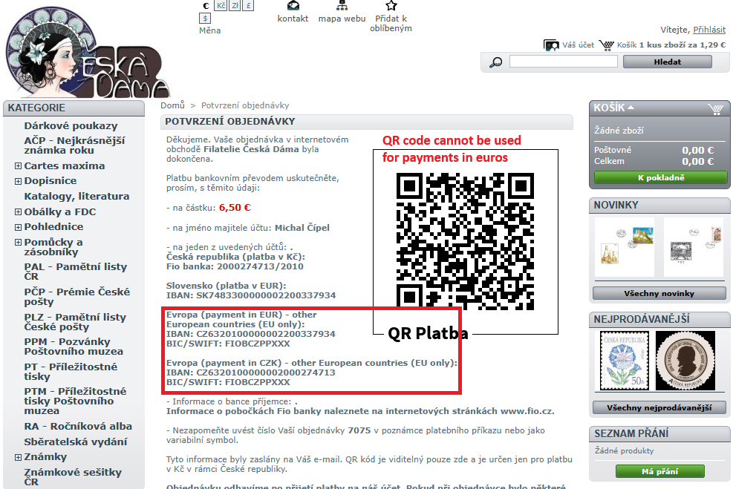Click the cart icon in KOŠÍK panel header

point(715,109)
